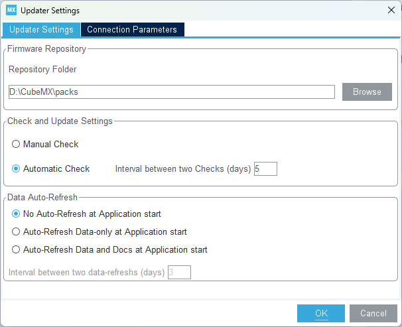The height and width of the screenshot is (327, 402).
Task: Select the Manual Check option
Action: [16, 144]
